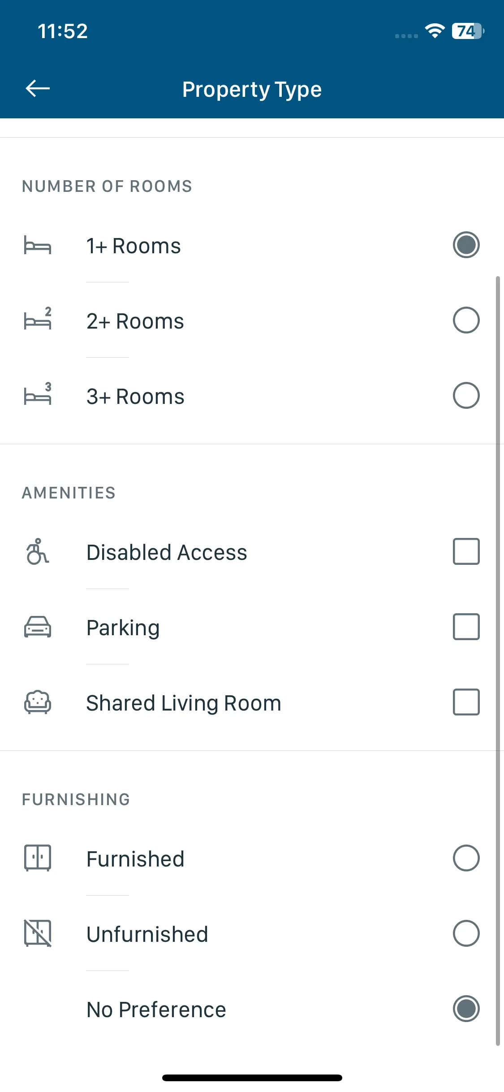Click the vertical scrollbar
Image resolution: width=504 pixels, height=1092 pixels.
pyautogui.click(x=498, y=661)
